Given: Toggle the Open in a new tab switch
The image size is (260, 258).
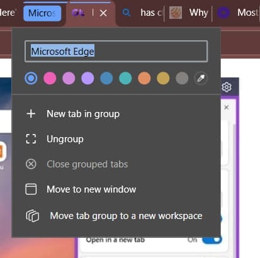Looking at the screenshot, I should (212, 240).
